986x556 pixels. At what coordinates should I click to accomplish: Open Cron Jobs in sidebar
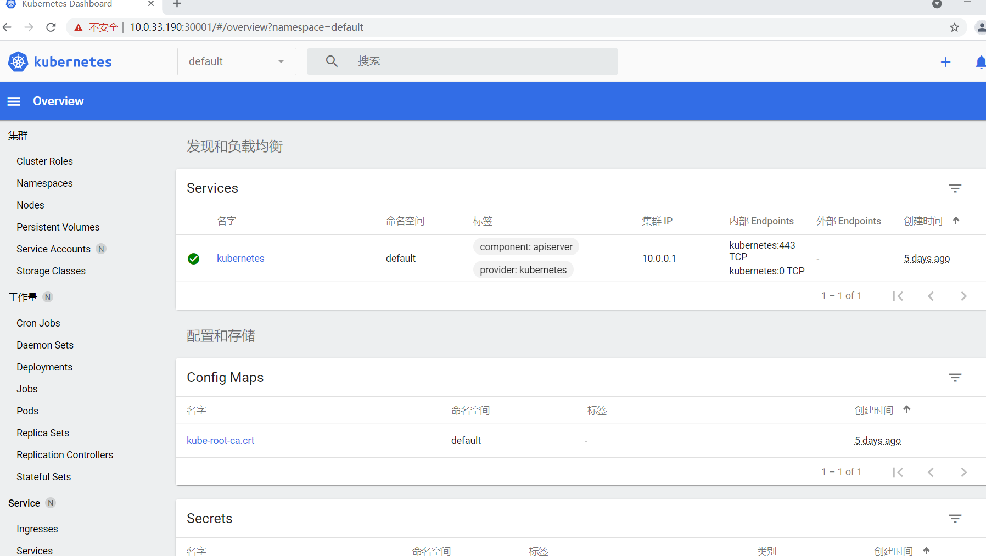38,323
